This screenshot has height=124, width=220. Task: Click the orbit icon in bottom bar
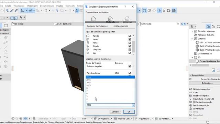(25, 118)
